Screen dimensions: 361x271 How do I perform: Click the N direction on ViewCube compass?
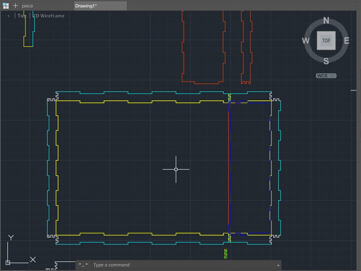tap(326, 21)
